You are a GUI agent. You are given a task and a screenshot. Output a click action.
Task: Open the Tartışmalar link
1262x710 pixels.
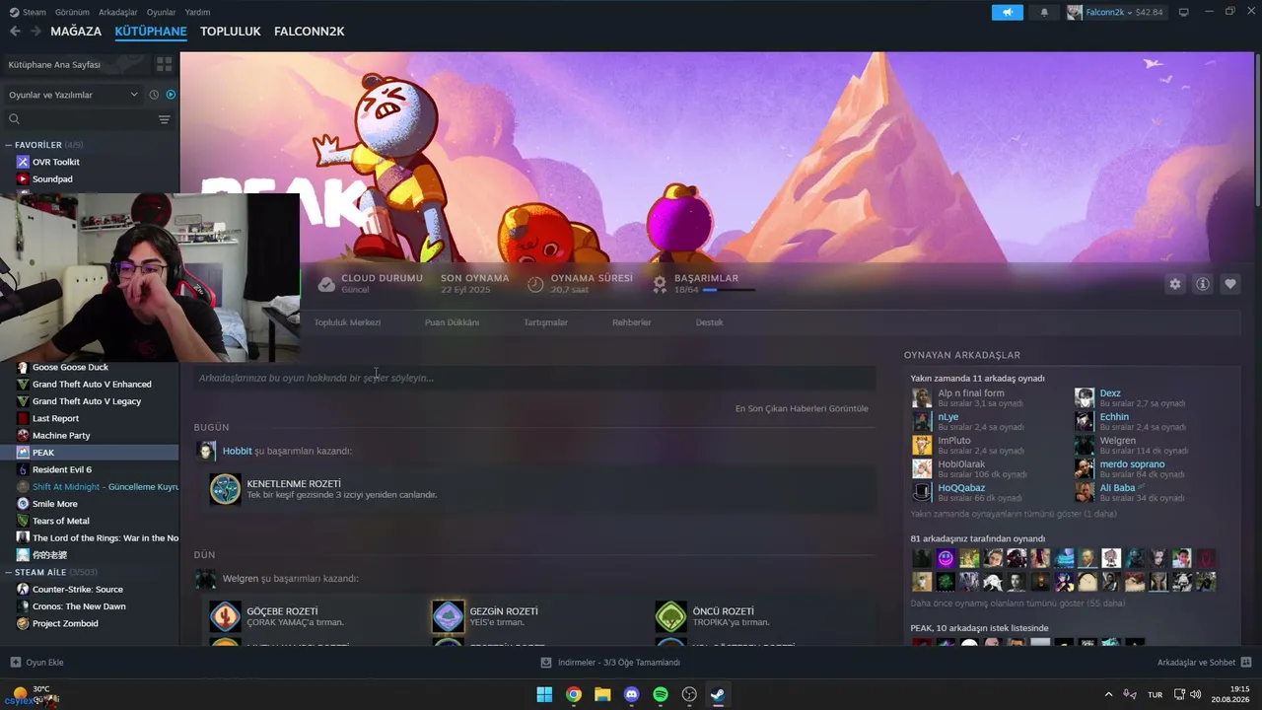point(545,322)
